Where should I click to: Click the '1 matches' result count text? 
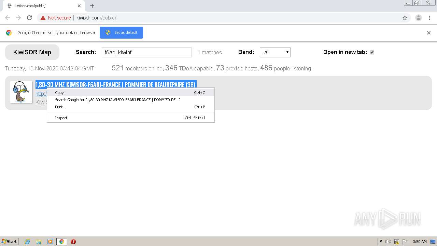point(210,52)
